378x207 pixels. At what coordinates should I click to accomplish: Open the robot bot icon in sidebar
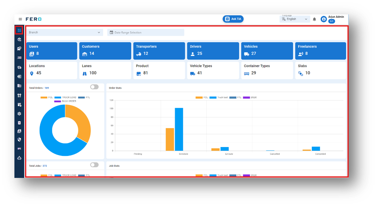pos(19,158)
